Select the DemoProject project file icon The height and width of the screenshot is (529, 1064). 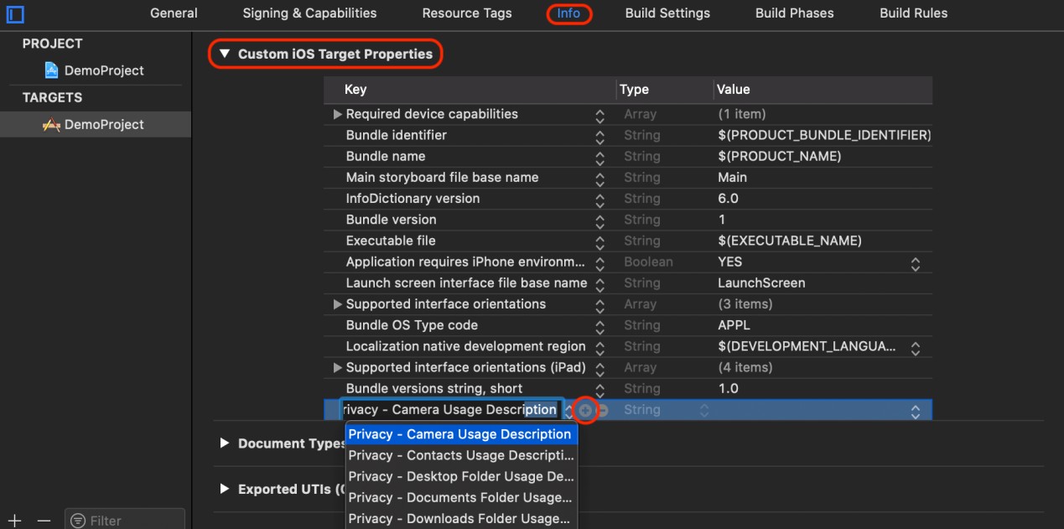51,70
